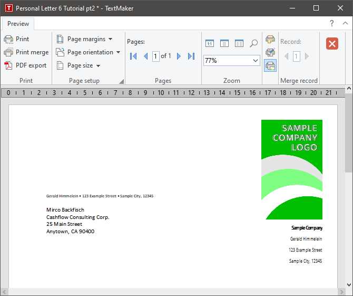Jump to the last page
This screenshot has height=296, width=353.
191,56
